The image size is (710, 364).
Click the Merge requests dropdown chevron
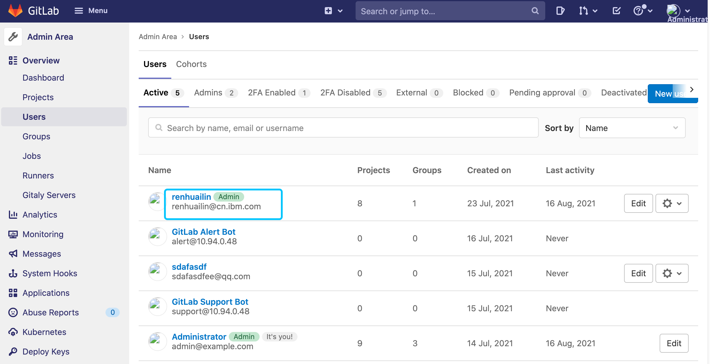(595, 11)
